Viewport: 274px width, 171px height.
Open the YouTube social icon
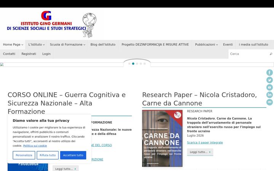(269, 87)
